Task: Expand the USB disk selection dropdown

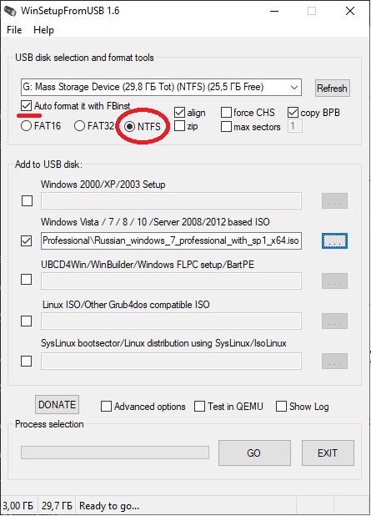Action: click(x=293, y=88)
